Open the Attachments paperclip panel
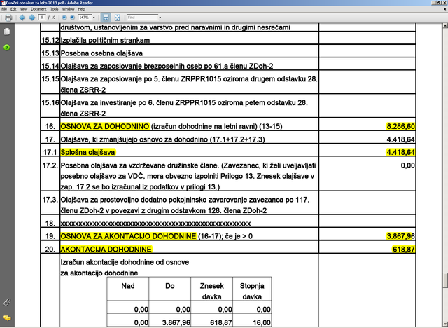Image resolution: width=448 pixels, height=328 pixels. click(7, 302)
